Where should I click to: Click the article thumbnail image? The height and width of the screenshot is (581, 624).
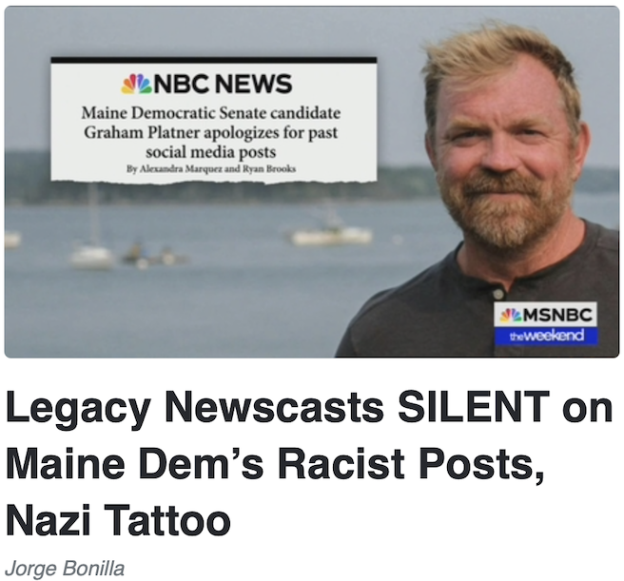coord(312,182)
